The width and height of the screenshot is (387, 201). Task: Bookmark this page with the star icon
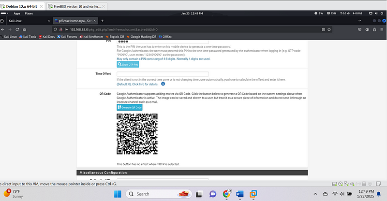click(329, 29)
